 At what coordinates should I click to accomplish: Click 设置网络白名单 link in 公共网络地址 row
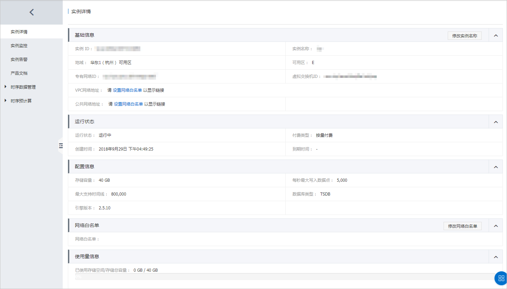pyautogui.click(x=128, y=104)
